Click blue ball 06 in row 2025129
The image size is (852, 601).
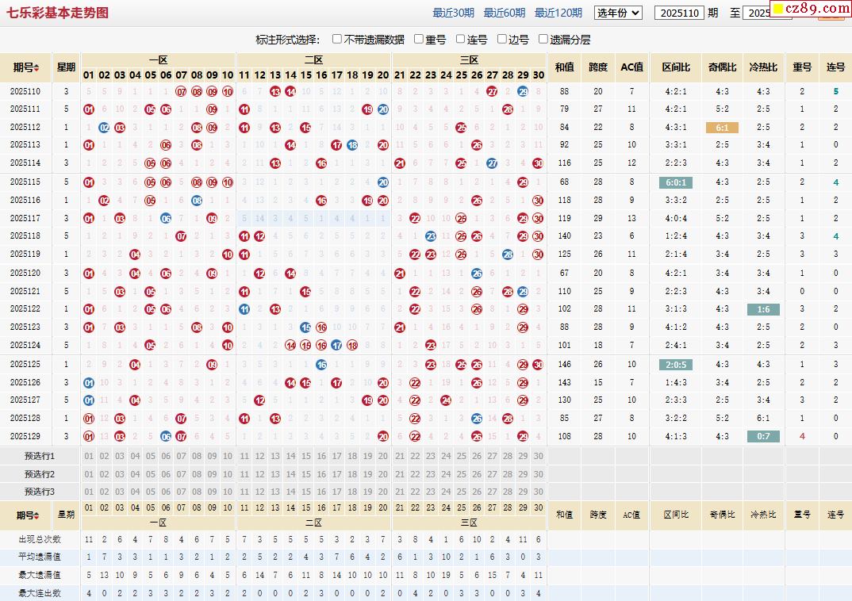pos(166,437)
